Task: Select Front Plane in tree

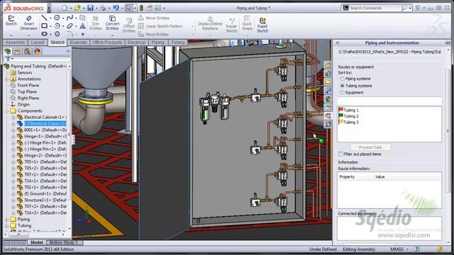Action: [28, 85]
